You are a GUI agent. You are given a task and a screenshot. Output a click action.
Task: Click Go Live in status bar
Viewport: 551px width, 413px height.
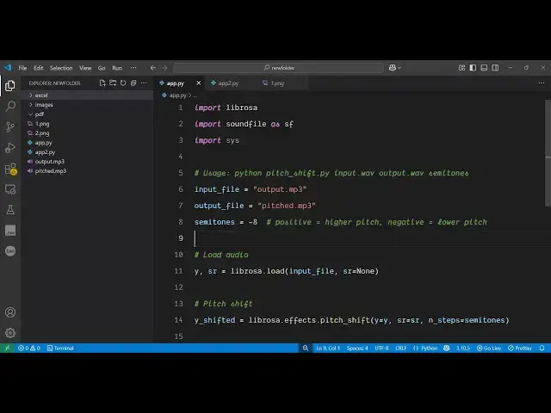[x=489, y=348]
